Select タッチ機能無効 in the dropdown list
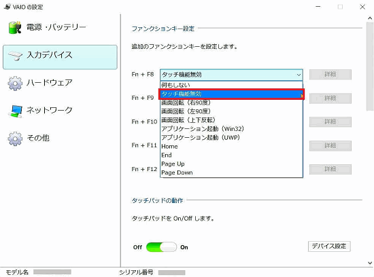The height and width of the screenshot is (277, 374). click(231, 94)
